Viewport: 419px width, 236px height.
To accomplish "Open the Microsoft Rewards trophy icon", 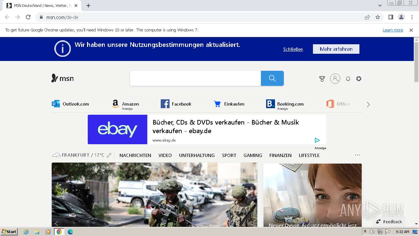I will click(322, 79).
